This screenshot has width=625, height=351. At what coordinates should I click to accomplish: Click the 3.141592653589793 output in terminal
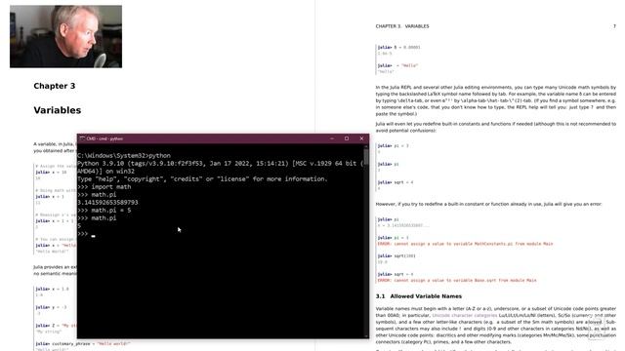pos(107,202)
